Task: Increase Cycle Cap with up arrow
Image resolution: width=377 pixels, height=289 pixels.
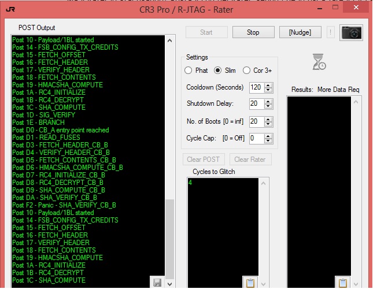Action: tap(268, 136)
